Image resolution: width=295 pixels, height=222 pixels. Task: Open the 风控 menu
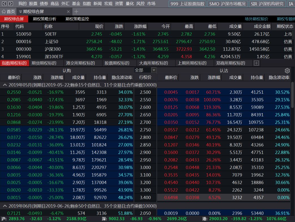click(140, 4)
